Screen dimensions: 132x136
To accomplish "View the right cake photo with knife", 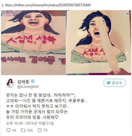I will coord(98,43).
